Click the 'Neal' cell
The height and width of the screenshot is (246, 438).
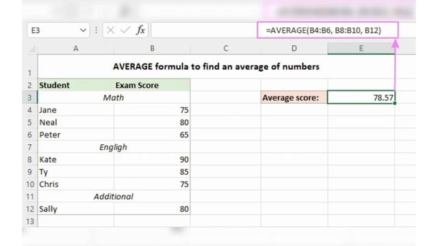point(76,122)
